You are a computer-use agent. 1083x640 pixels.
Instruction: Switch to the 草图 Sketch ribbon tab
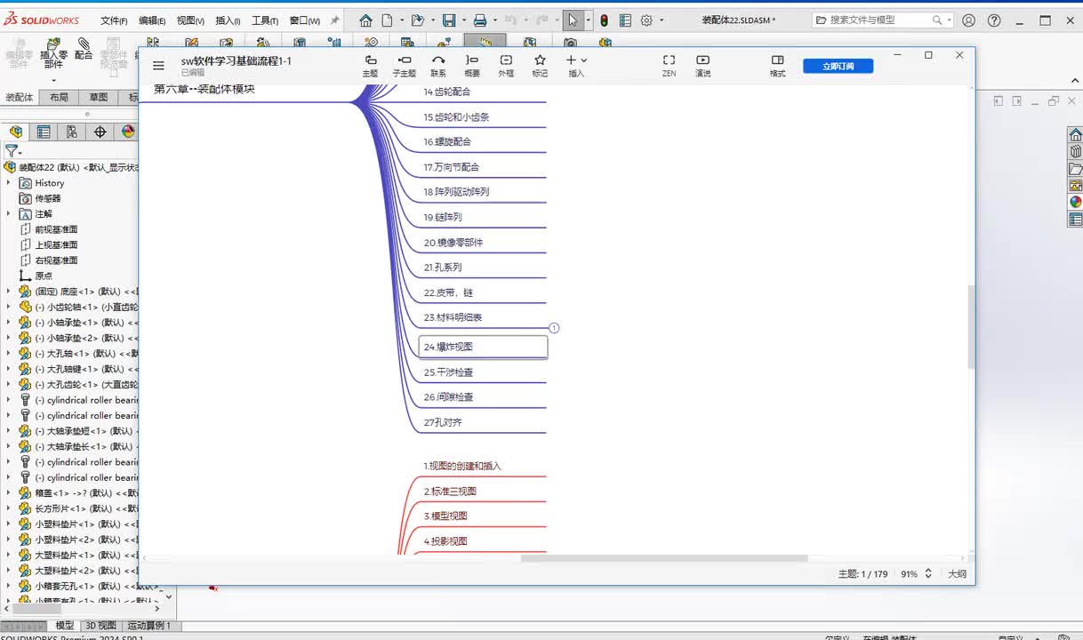[98, 98]
